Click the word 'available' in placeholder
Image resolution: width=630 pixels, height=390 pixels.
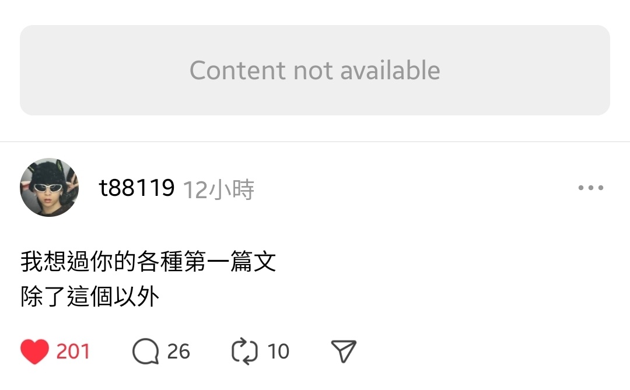coord(390,71)
